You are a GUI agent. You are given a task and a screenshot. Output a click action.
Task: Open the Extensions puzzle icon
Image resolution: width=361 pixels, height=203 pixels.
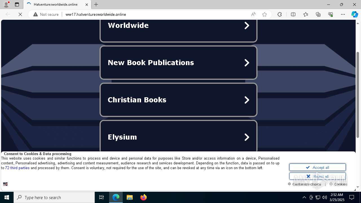click(x=279, y=14)
